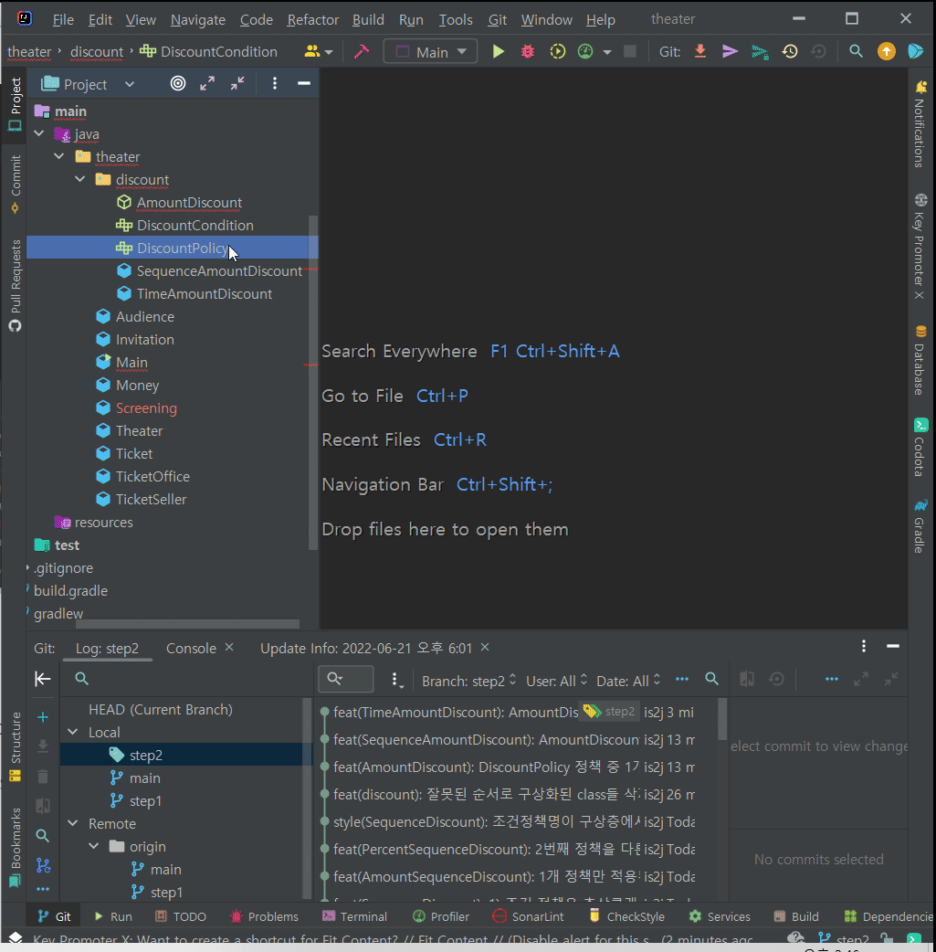Click the Build Project hammer icon
Screen dimensions: 936x952
[362, 51]
